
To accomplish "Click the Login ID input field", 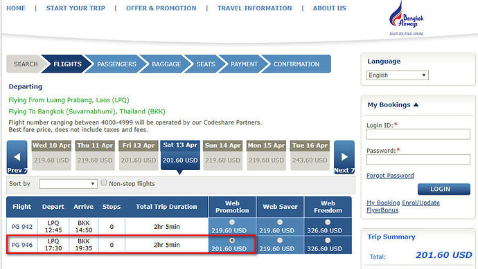I will coord(418,134).
